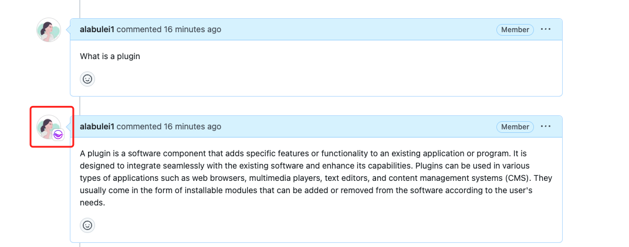Open emoji picker on the plugin explanation comment
The height and width of the screenshot is (247, 629).
tap(87, 225)
